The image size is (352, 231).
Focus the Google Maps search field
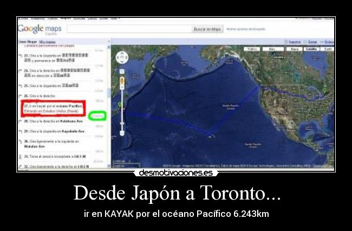tap(129, 29)
